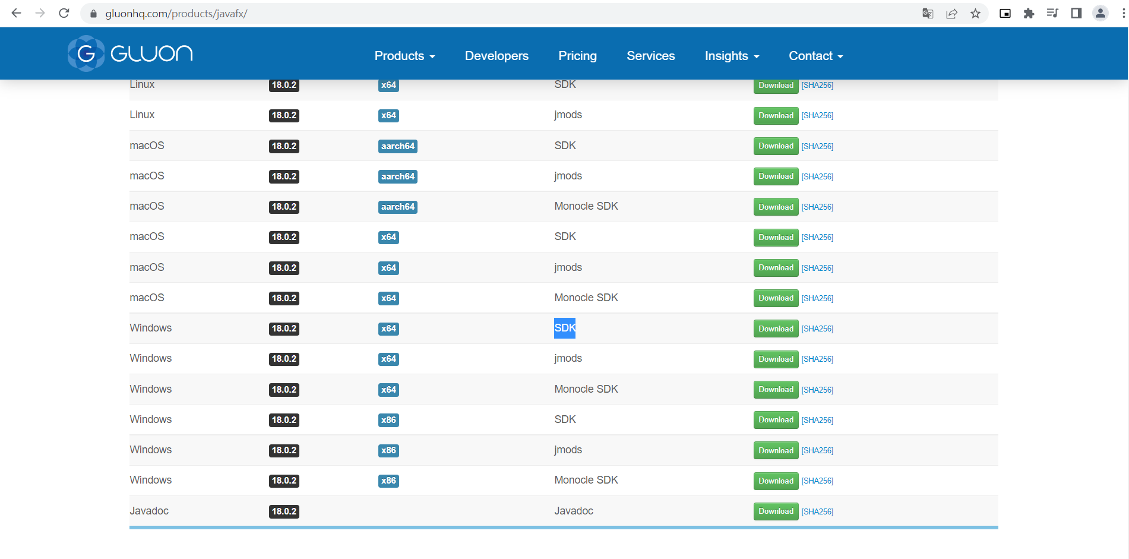This screenshot has width=1129, height=559.
Task: Toggle browser side panel
Action: 1076,14
